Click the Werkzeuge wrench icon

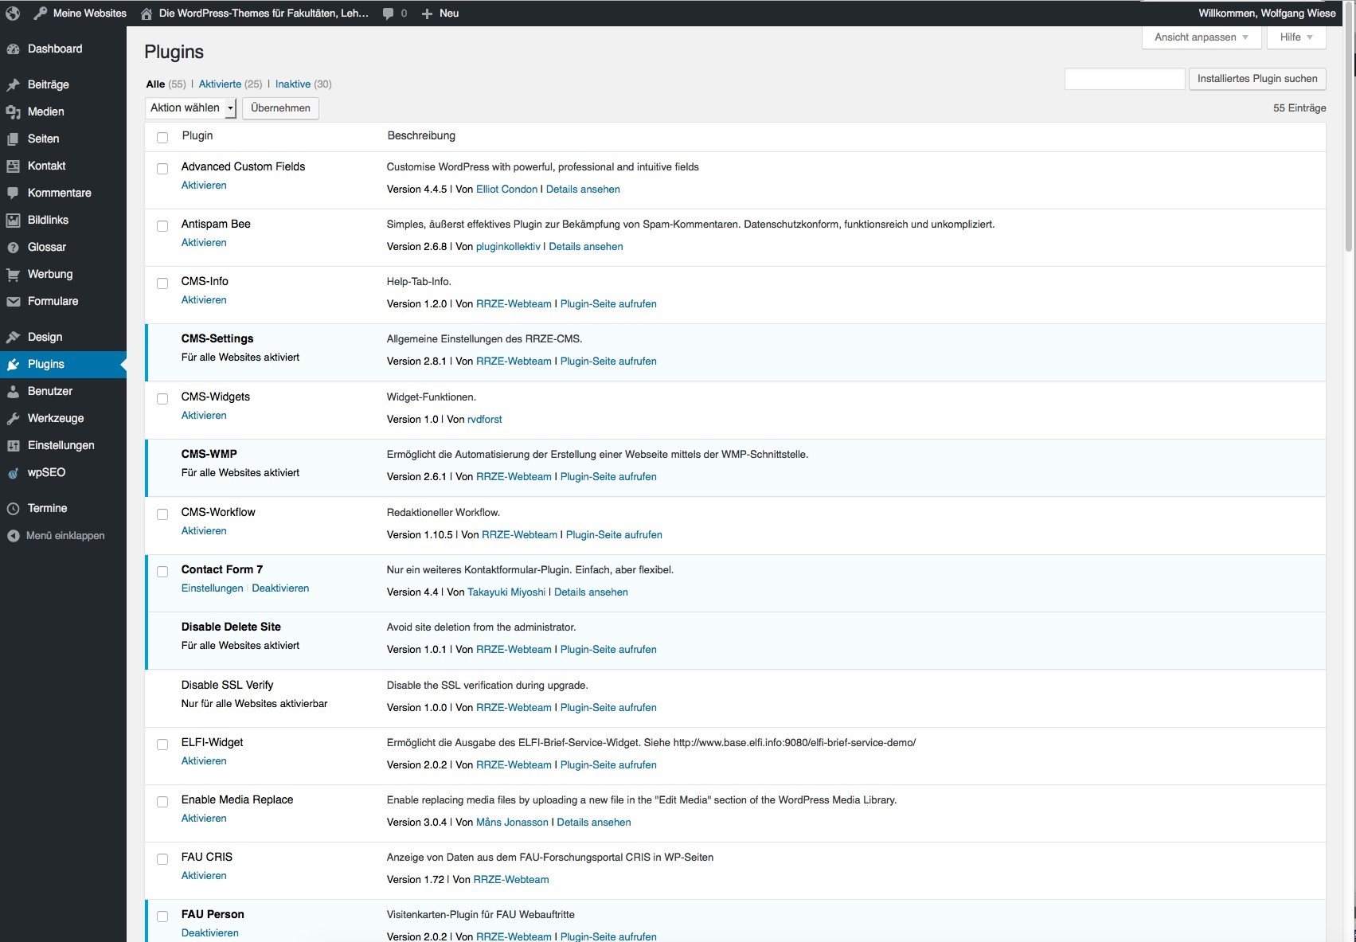click(x=13, y=419)
